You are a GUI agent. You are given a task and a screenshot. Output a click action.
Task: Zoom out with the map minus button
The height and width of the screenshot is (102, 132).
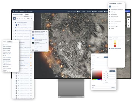click(128, 23)
